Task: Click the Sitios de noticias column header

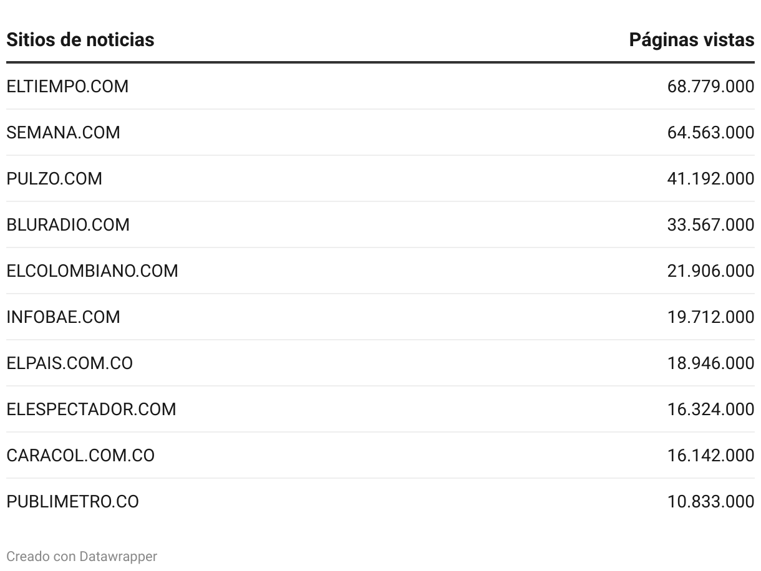Action: 80,40
